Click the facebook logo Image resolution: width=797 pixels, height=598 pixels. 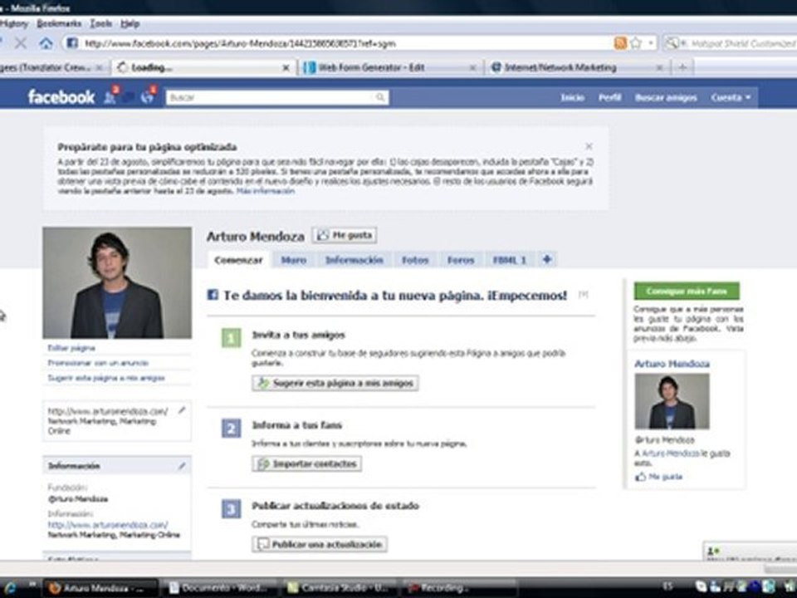point(61,96)
